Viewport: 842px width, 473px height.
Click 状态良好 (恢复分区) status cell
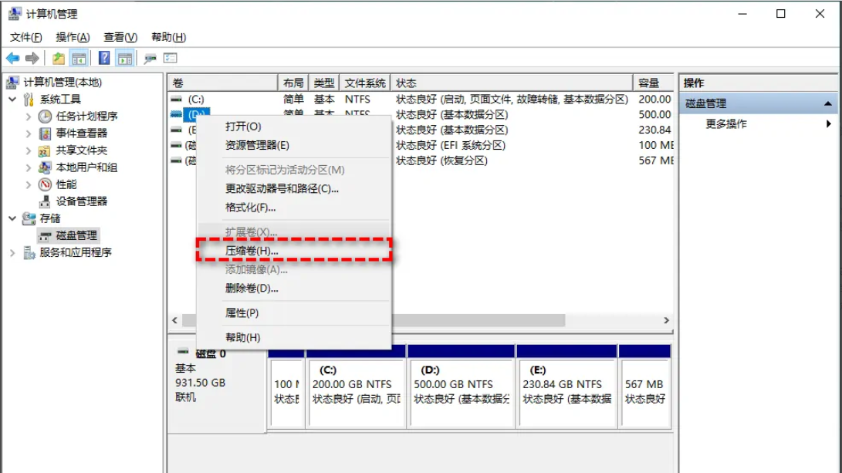441,161
